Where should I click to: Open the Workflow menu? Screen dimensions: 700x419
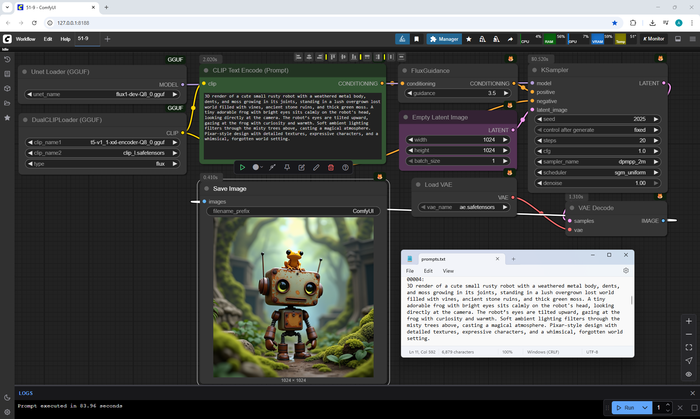(26, 39)
